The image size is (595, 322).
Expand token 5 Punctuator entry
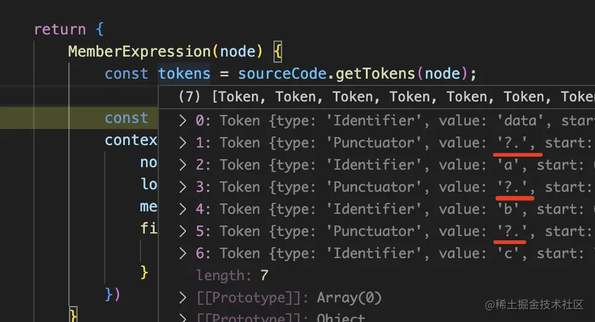(182, 231)
